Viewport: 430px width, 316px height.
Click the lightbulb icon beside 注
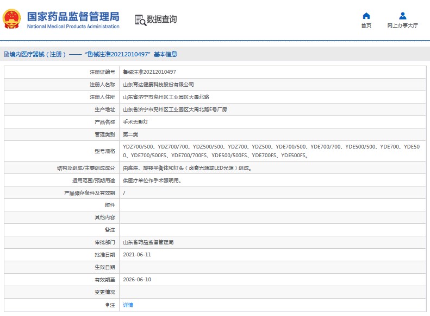coord(107,305)
